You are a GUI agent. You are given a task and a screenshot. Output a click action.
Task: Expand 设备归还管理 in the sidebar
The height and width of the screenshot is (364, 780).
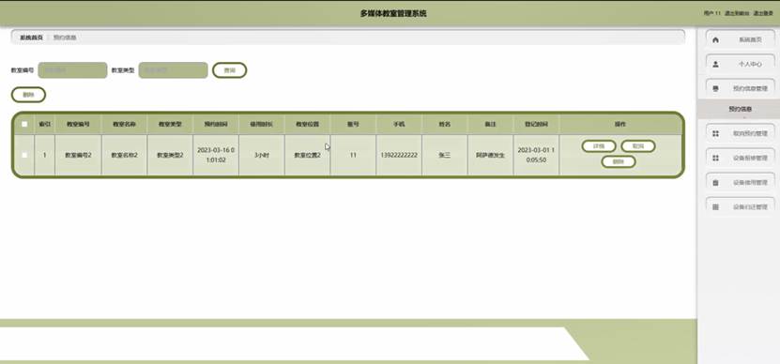pyautogui.click(x=740, y=207)
